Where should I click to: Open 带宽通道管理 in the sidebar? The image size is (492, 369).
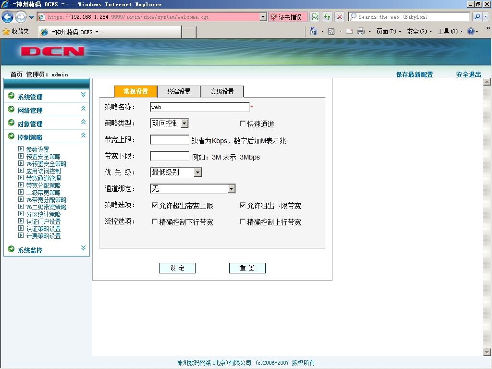(43, 178)
